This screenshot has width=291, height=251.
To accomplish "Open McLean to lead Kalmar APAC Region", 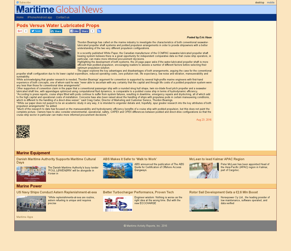I will point(217,159).
